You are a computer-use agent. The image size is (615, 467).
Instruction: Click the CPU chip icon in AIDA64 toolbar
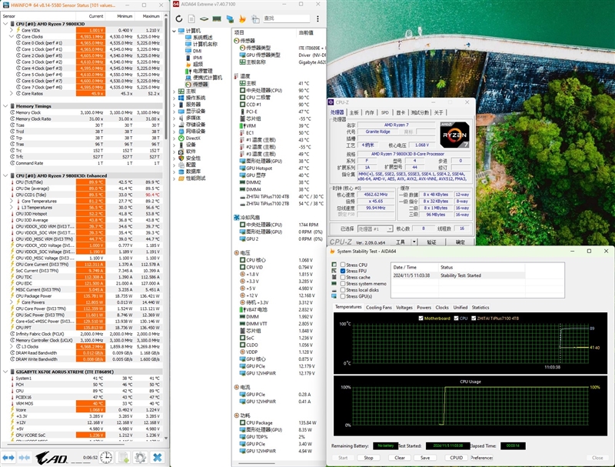click(204, 18)
